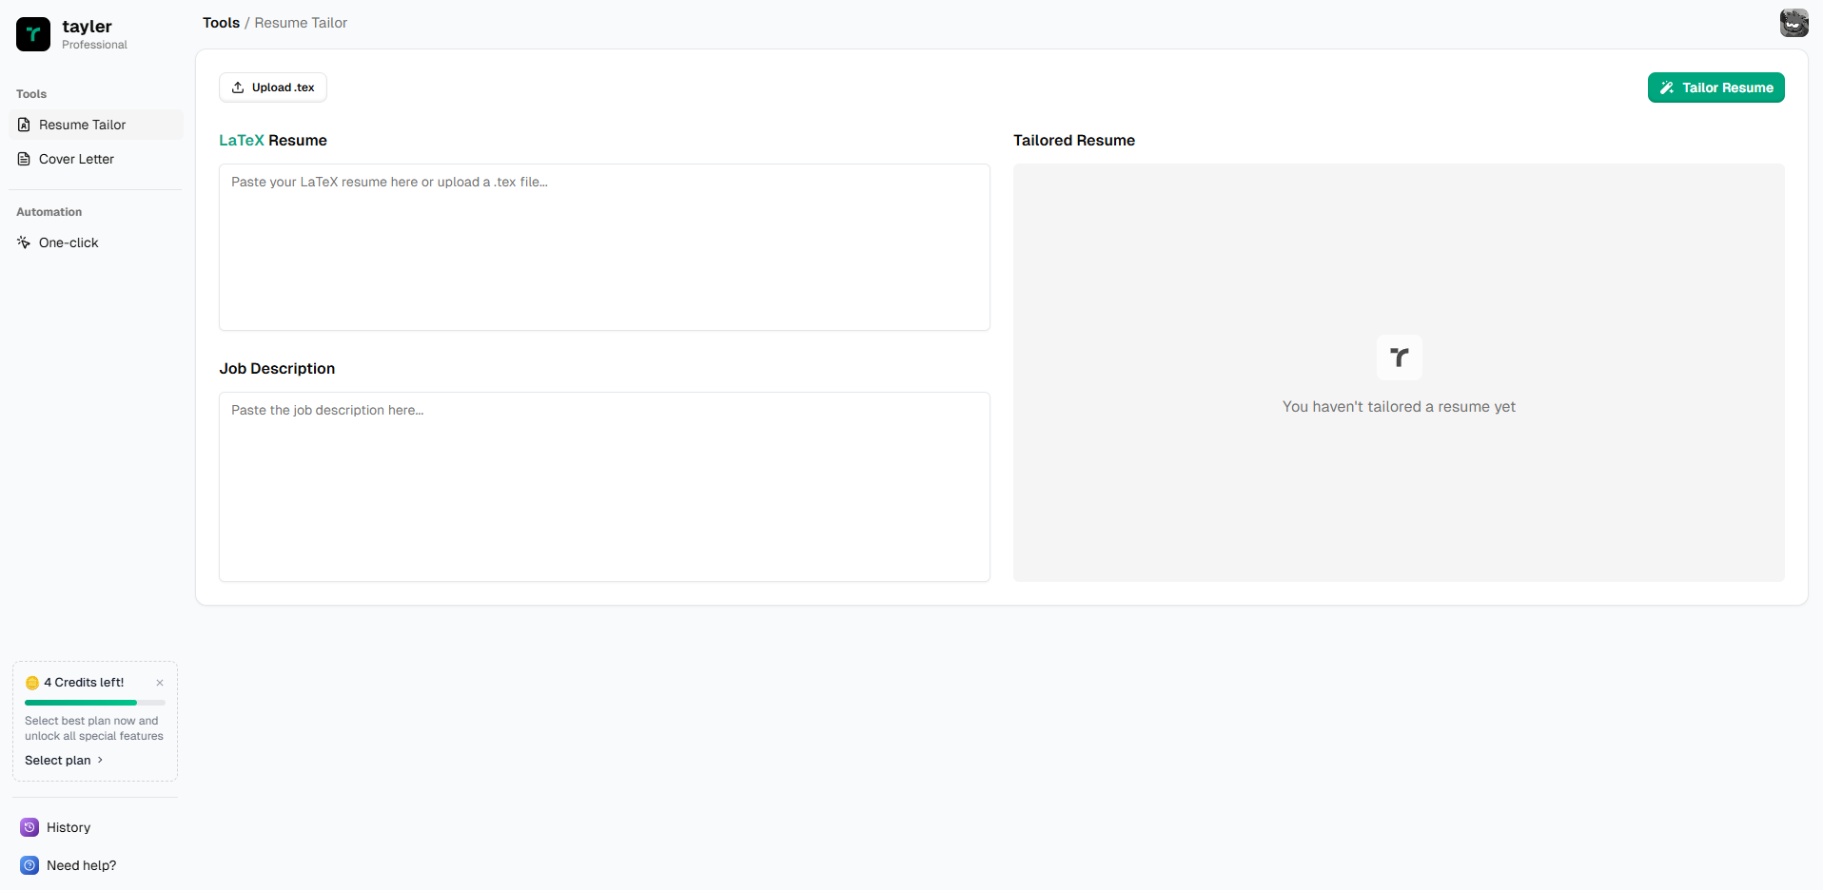This screenshot has height=890, width=1823.
Task: Open Resume Tailor in sidebar
Action: click(83, 125)
